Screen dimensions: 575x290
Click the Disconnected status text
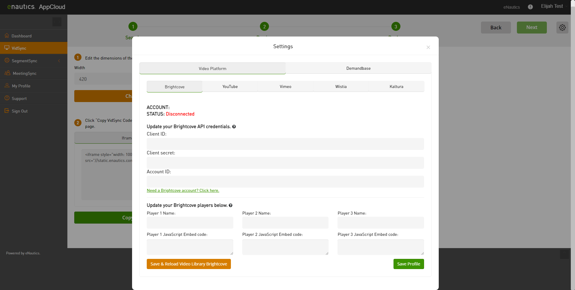point(180,114)
